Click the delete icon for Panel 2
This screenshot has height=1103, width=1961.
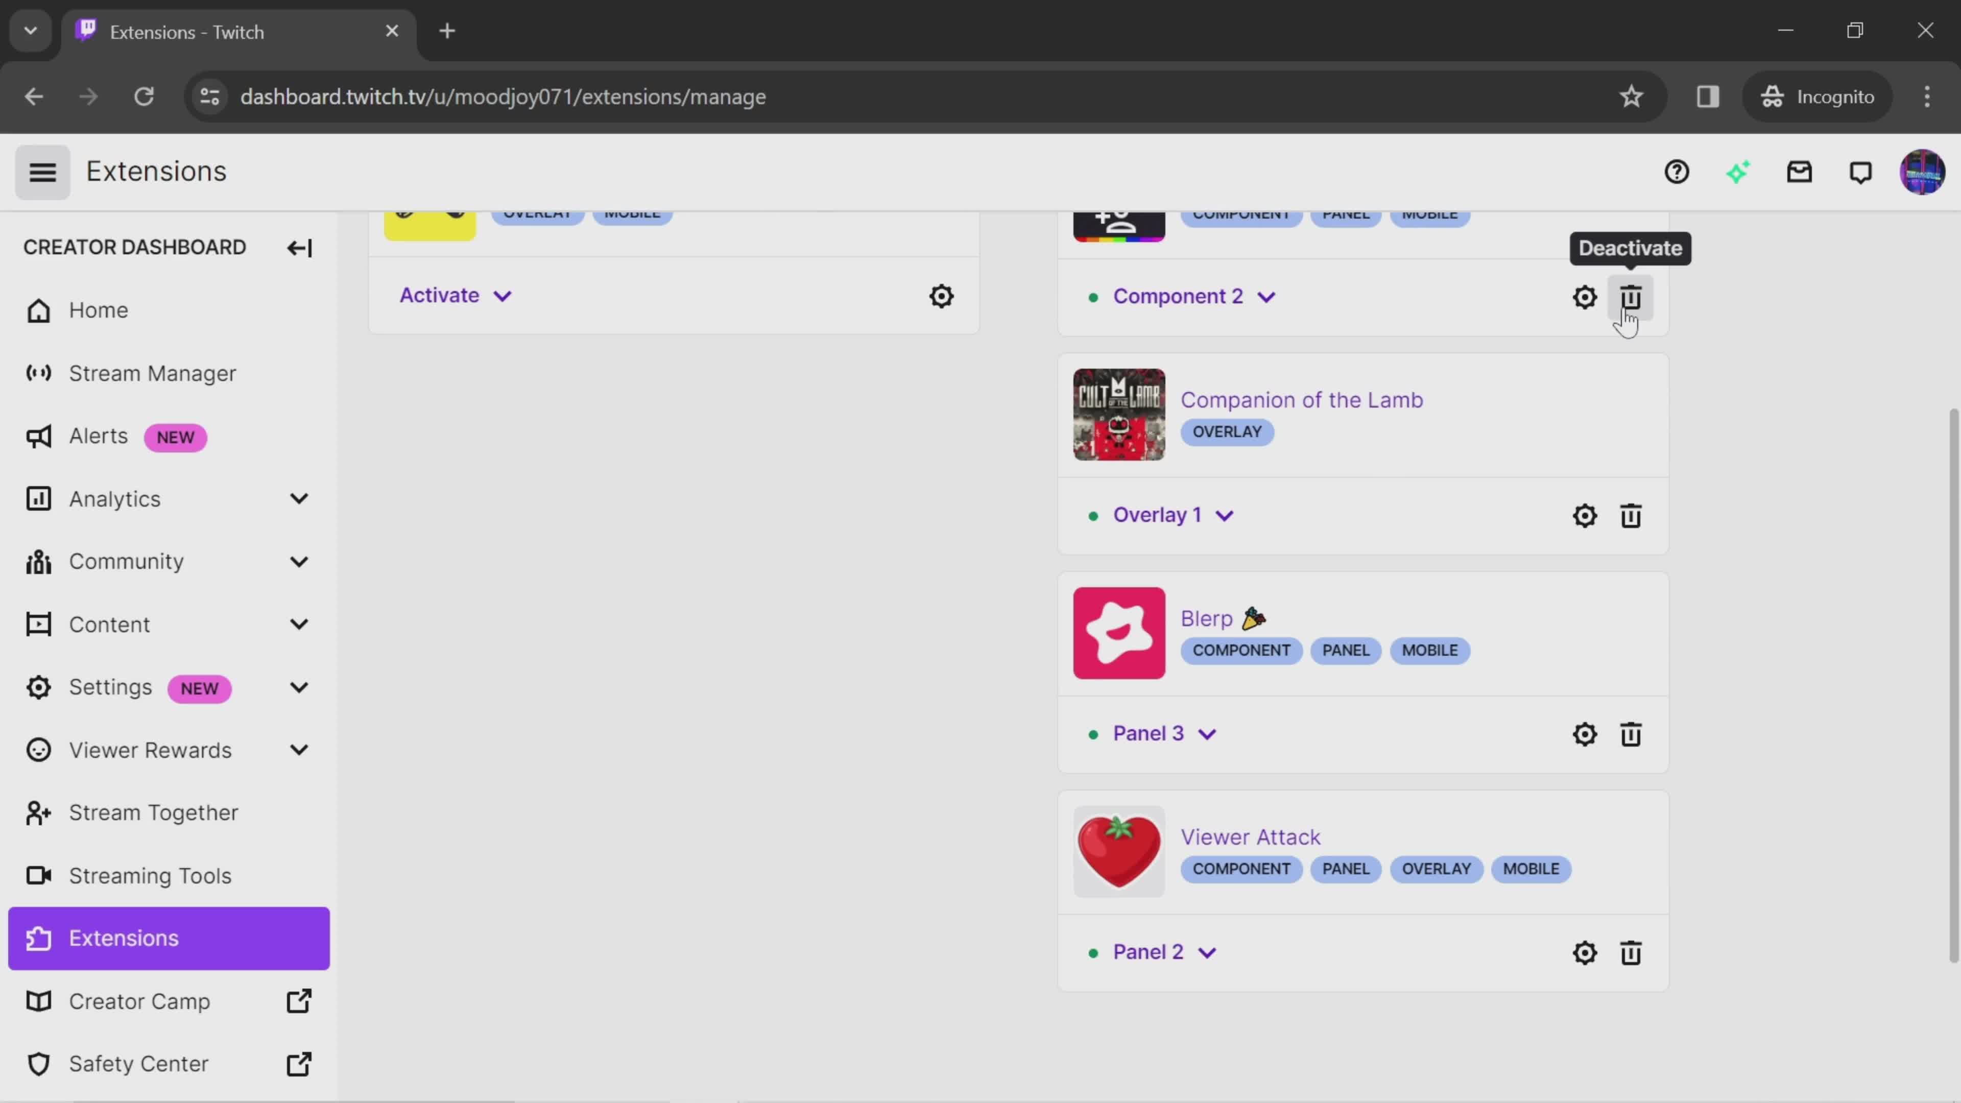(x=1631, y=952)
